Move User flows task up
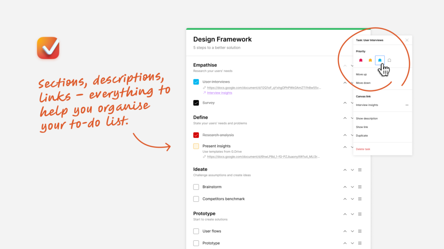Screen dimensions: 444x249 345,231
